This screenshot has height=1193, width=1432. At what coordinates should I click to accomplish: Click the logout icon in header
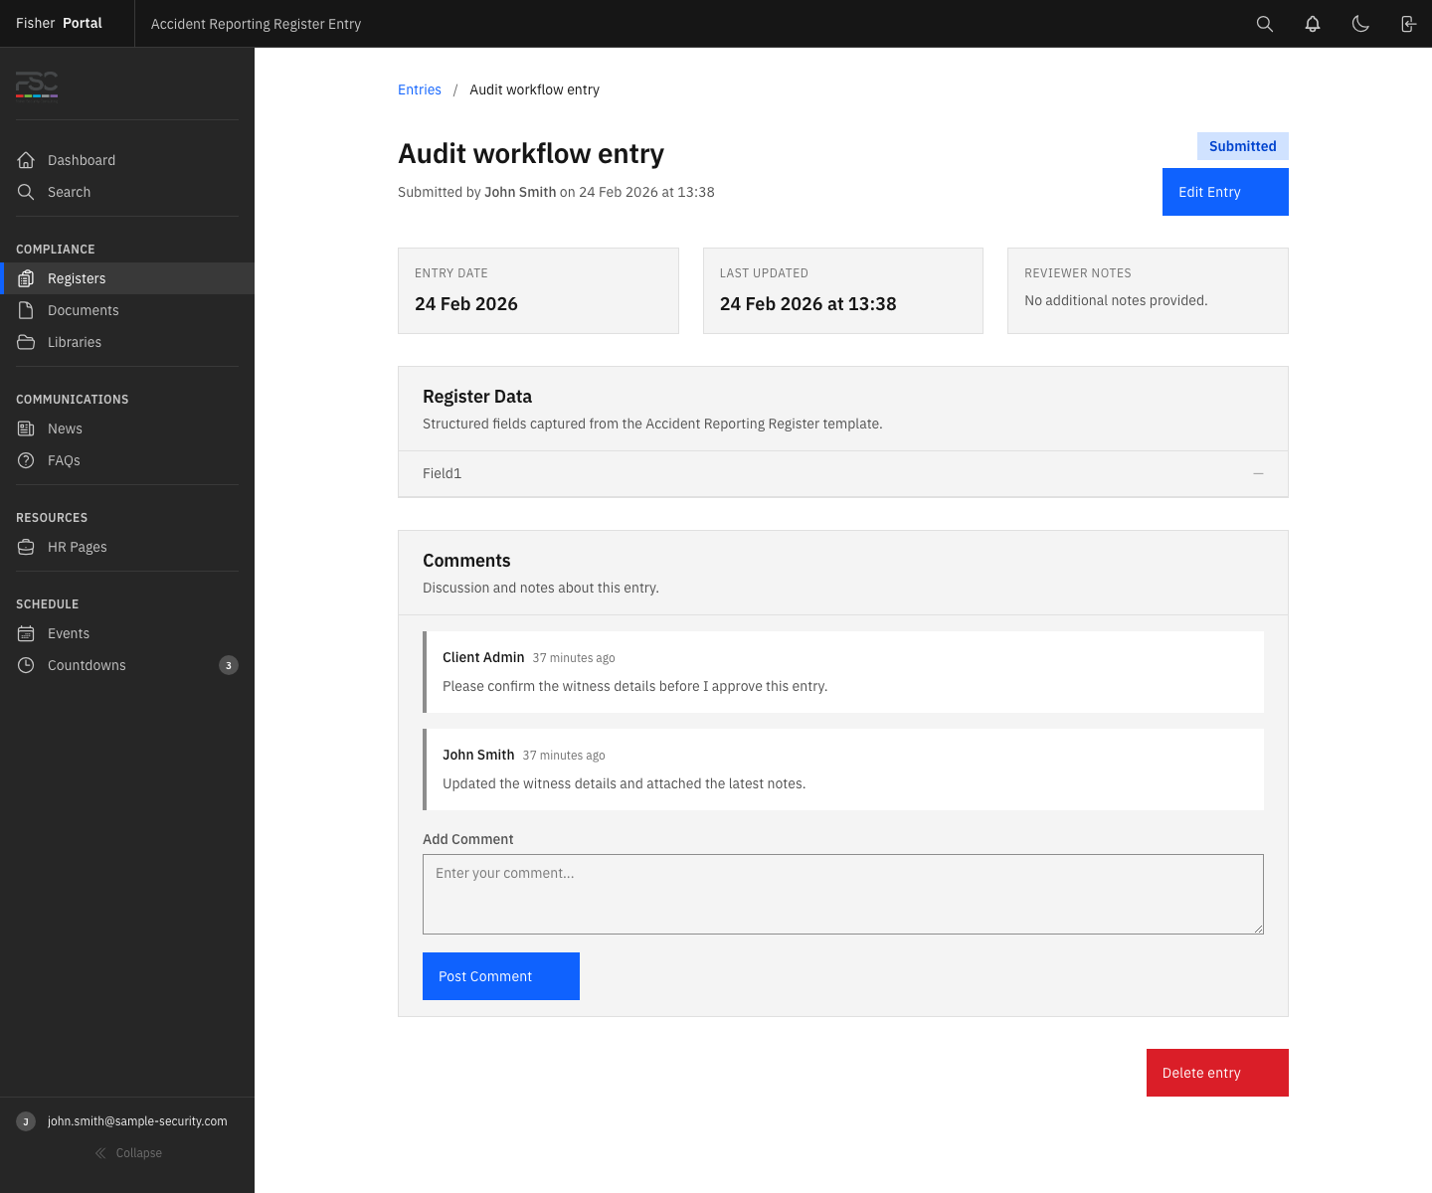coord(1408,24)
